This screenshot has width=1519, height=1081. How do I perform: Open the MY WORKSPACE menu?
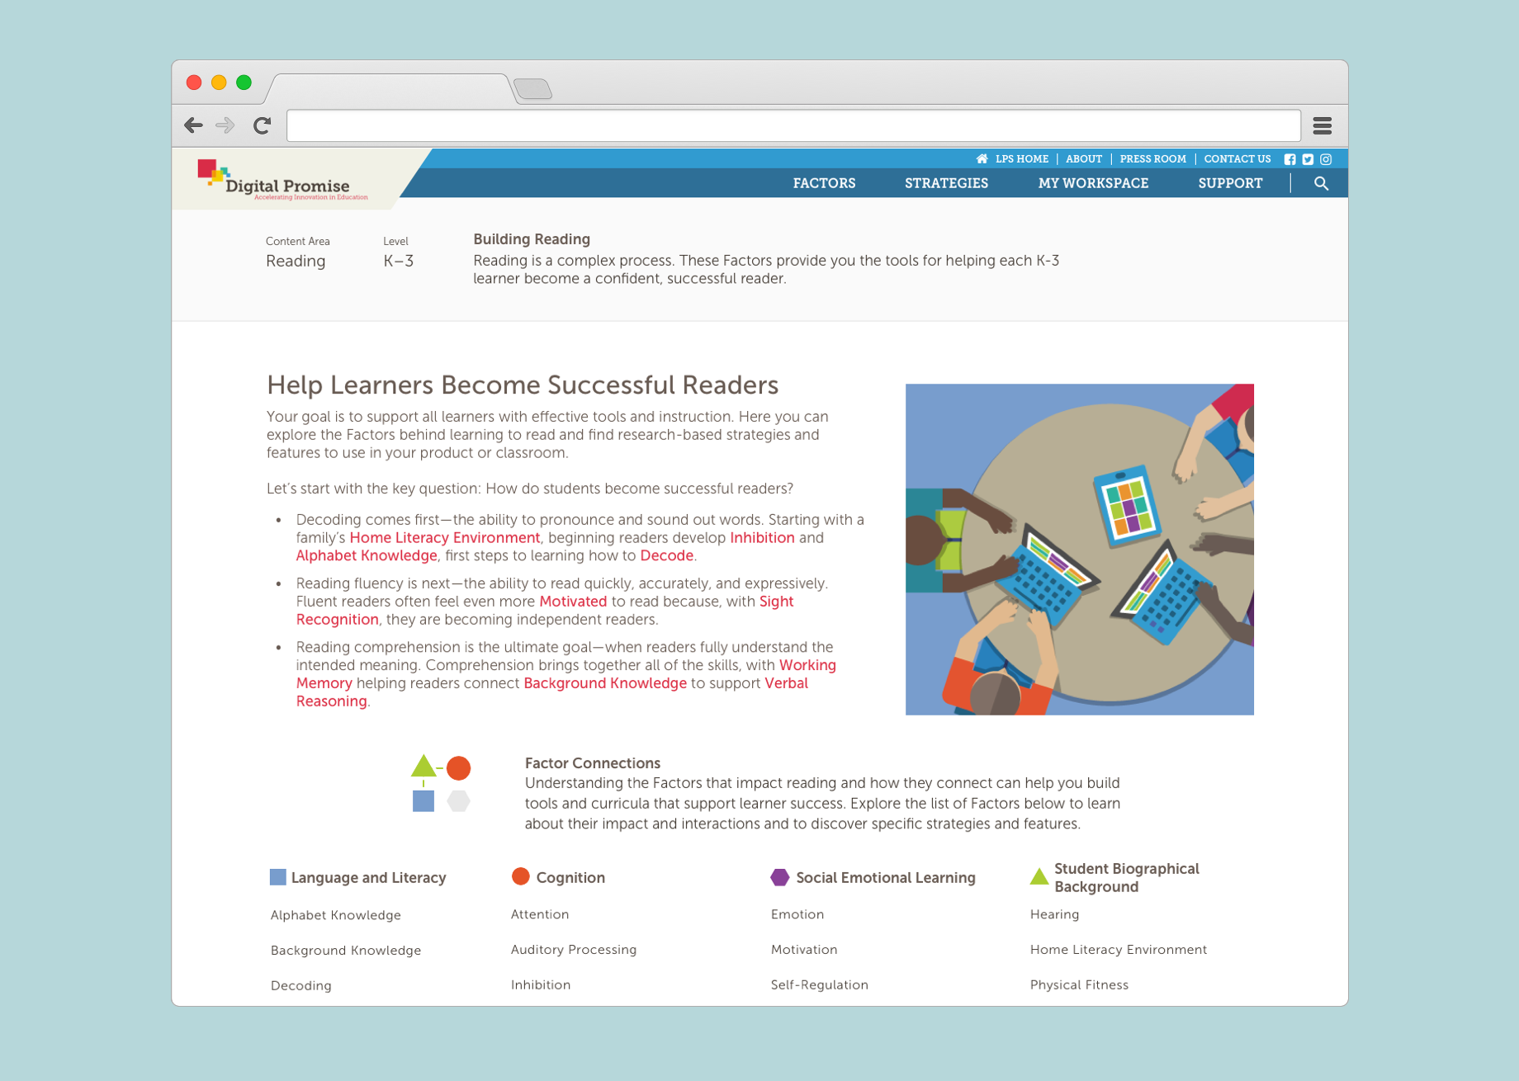point(1093,183)
